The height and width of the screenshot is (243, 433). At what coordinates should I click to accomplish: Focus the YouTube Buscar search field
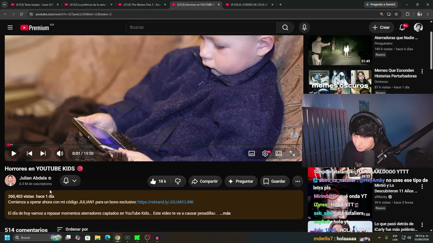[x=201, y=27]
